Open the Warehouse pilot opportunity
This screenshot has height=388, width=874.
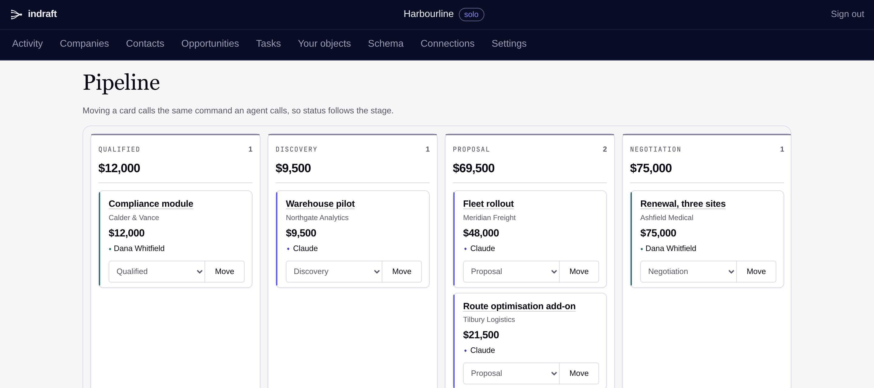coord(320,203)
